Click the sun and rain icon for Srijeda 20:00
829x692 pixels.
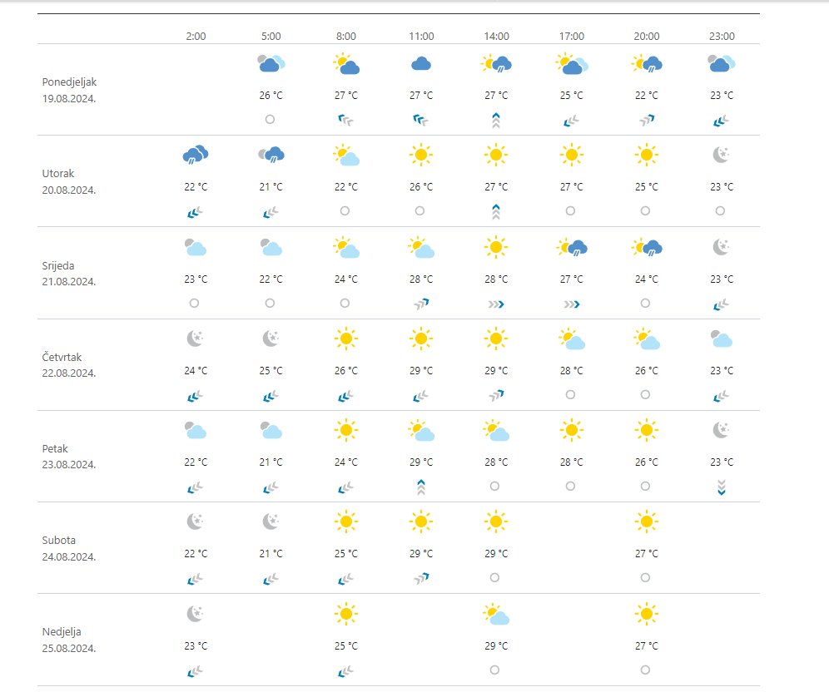click(x=647, y=246)
